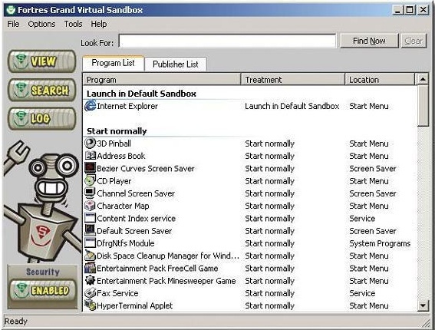Select the Character Map row text
The image size is (435, 330).
coord(123,206)
